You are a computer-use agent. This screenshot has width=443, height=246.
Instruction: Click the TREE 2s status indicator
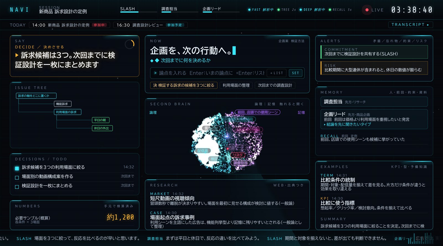click(287, 10)
